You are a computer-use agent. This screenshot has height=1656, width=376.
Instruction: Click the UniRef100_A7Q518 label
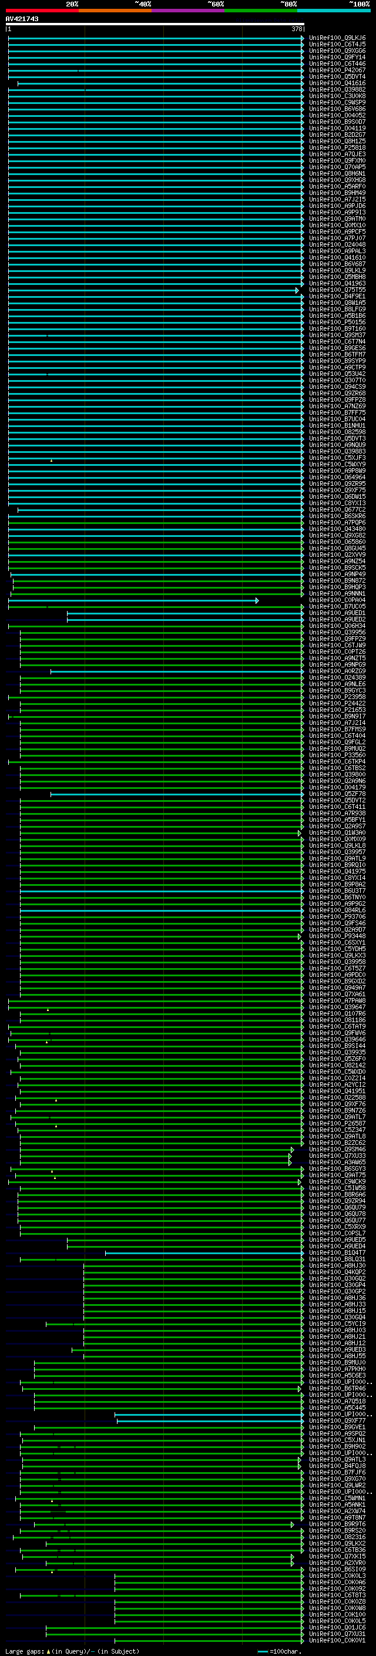click(337, 1401)
